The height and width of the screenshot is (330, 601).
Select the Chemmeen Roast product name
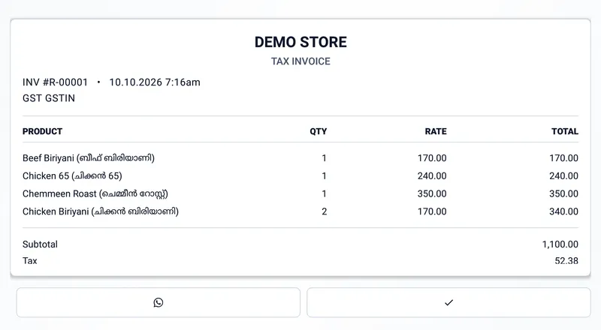(95, 193)
